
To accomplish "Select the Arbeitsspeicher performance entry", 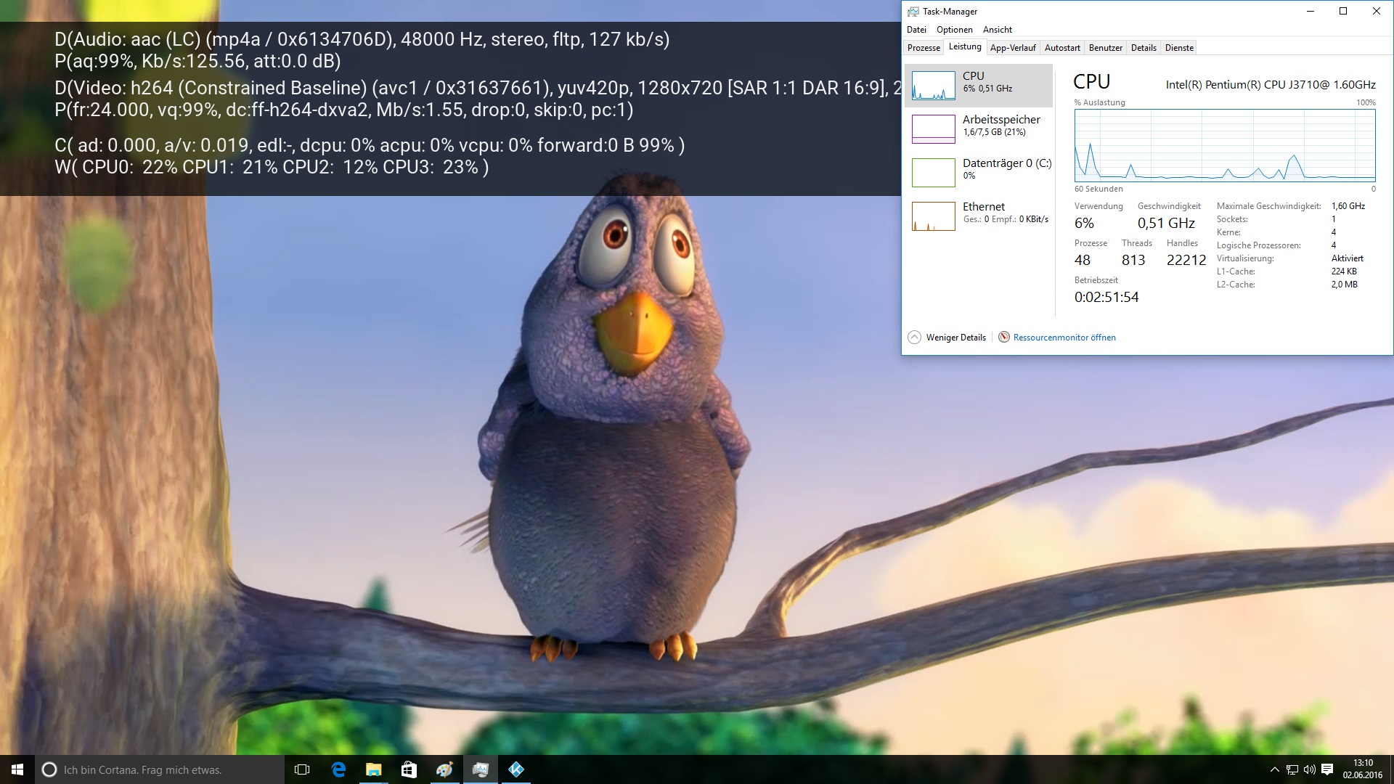I will 979,129.
